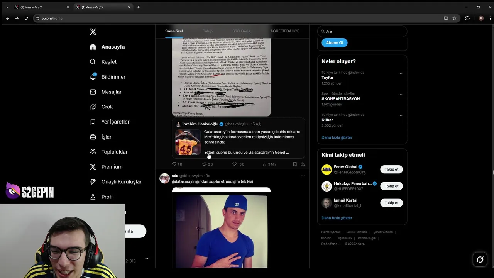Open Topluluklar communities
The height and width of the screenshot is (278, 494).
[108, 152]
